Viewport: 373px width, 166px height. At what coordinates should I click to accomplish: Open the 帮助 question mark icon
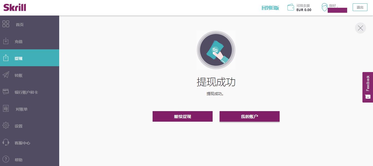tap(6, 159)
